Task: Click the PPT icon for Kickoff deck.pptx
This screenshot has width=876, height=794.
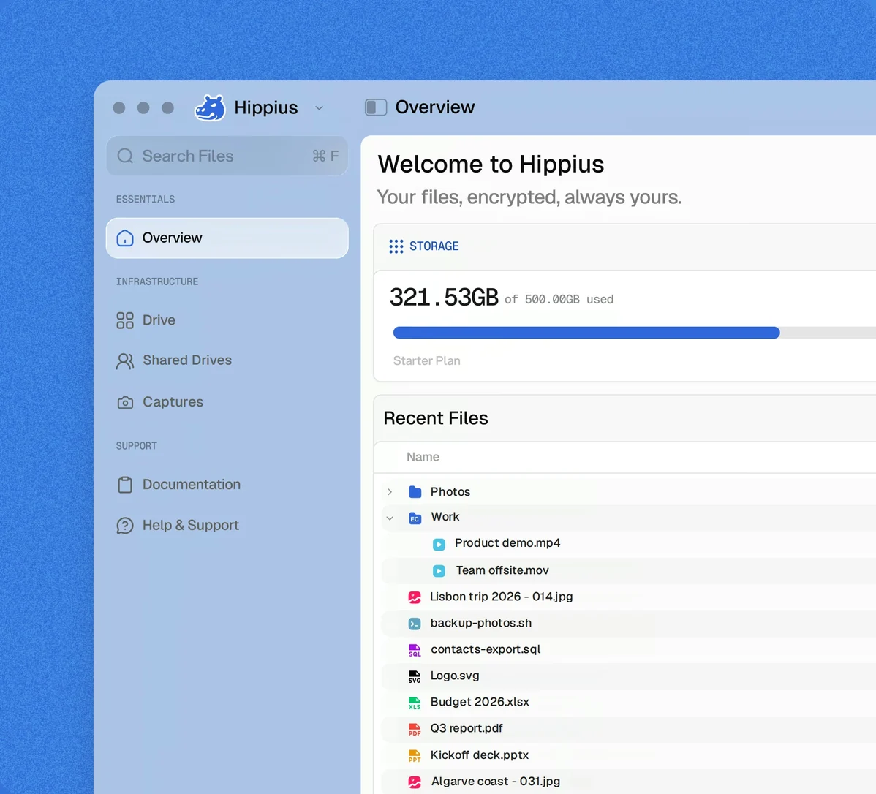Action: [415, 756]
